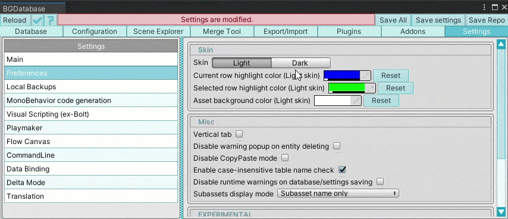Viewport: 508px width, 219px height.
Task: Pick color eyedropper for Asset background
Action: [356, 101]
